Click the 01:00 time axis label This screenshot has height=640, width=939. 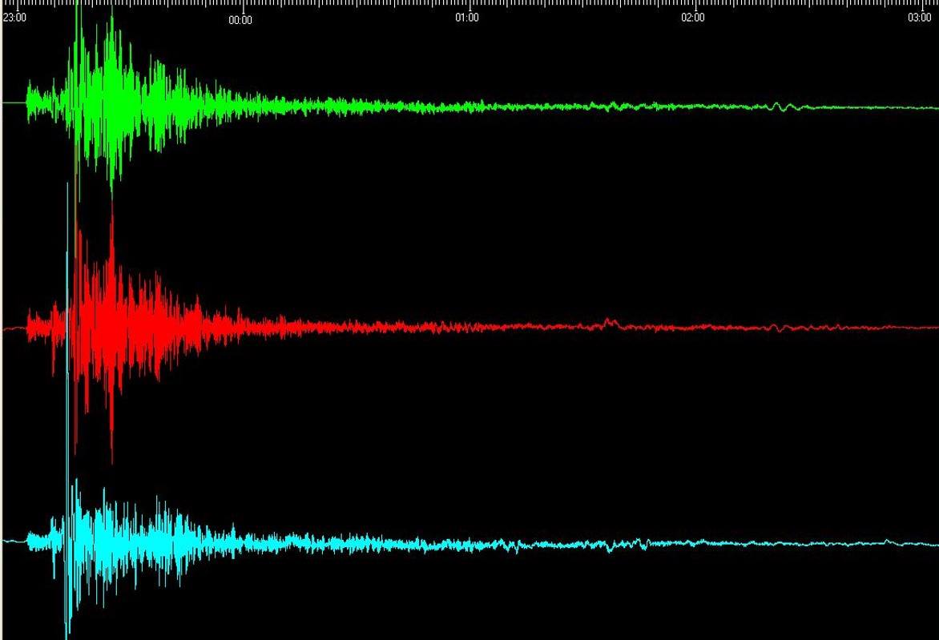pyautogui.click(x=467, y=18)
